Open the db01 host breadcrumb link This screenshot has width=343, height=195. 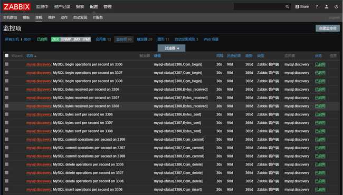(28, 40)
